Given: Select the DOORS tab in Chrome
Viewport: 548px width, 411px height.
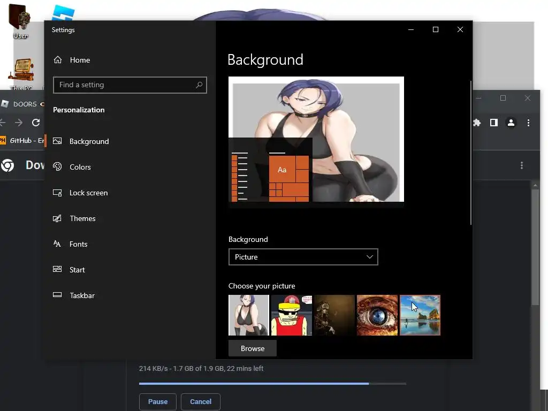Looking at the screenshot, I should pyautogui.click(x=22, y=104).
